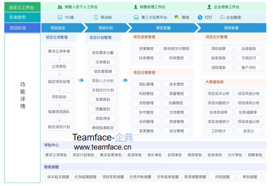Open 会议管理 box
The width and height of the screenshot is (273, 186).
click(176, 131)
